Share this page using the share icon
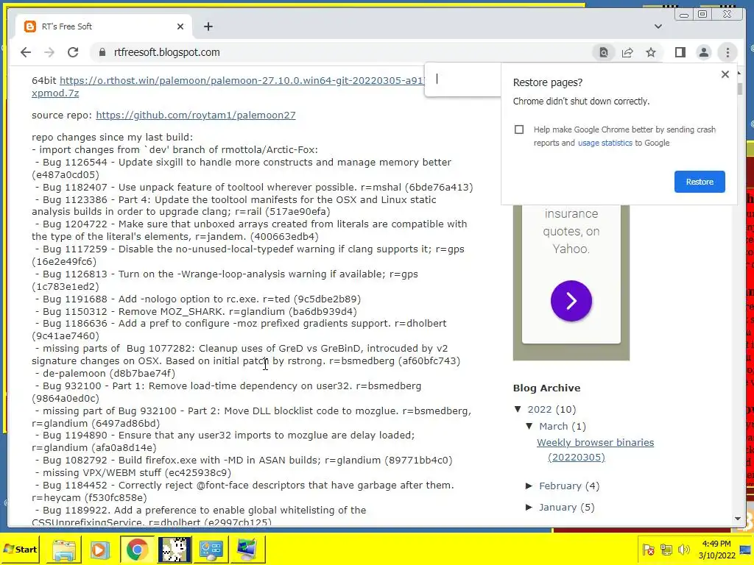This screenshot has width=754, height=565. [627, 52]
